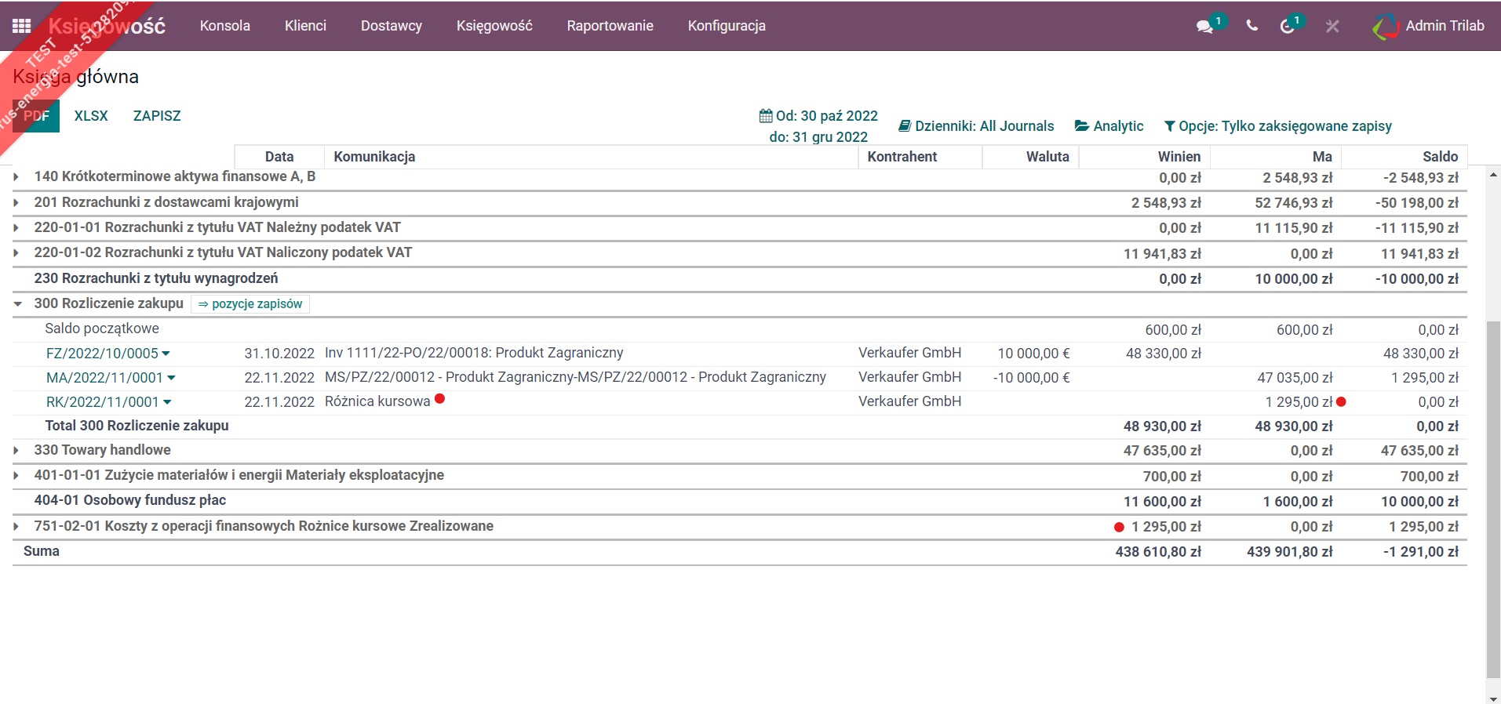Expand account 201 Rozrachunki z dostawcami krajowymi
The width and height of the screenshot is (1501, 704).
coord(16,203)
